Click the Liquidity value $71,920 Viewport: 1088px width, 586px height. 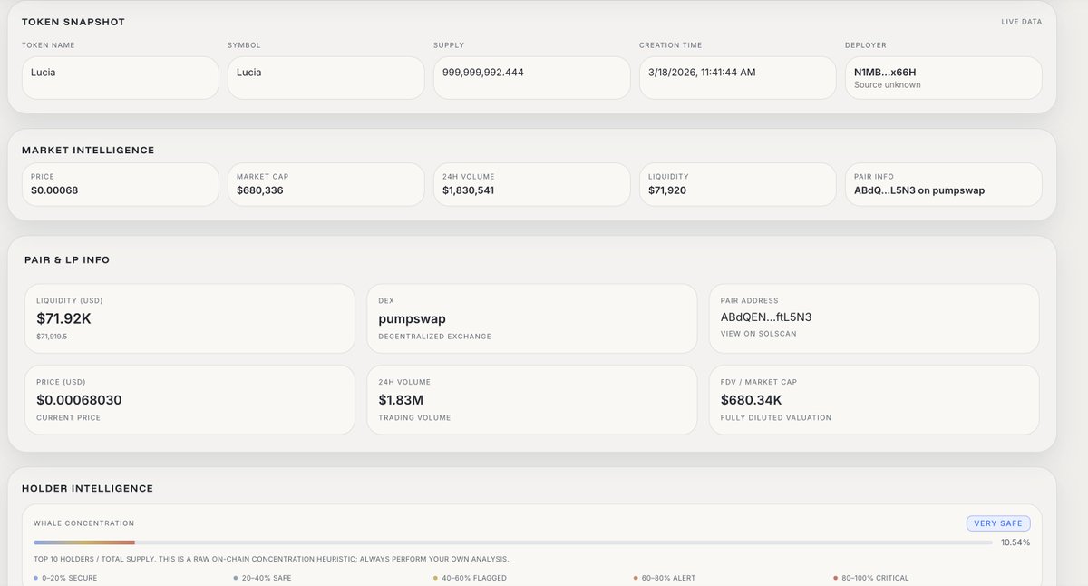pyautogui.click(x=669, y=190)
